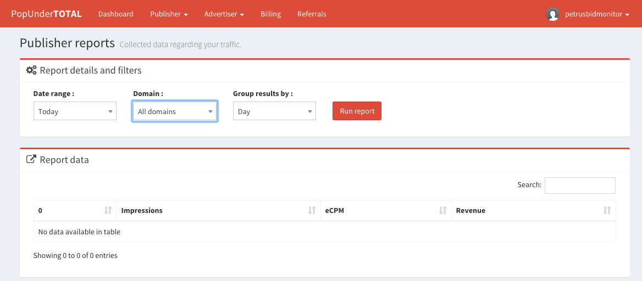Open the petrusbidmonitor account menu
This screenshot has width=642, height=281.
click(x=596, y=15)
